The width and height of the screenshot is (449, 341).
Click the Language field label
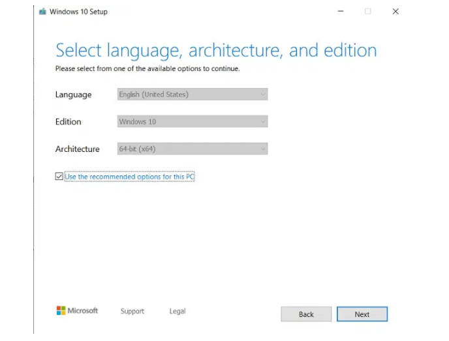tap(73, 95)
